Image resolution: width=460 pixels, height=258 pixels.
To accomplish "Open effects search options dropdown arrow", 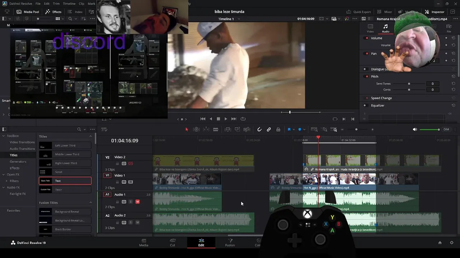I will tap(84, 129).
